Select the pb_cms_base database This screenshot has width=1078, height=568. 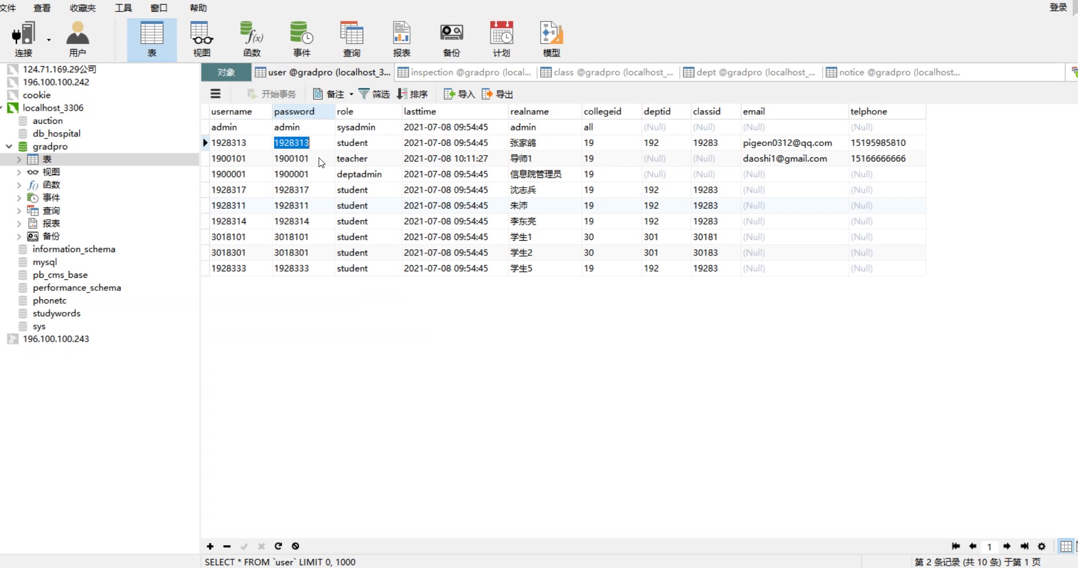(60, 275)
